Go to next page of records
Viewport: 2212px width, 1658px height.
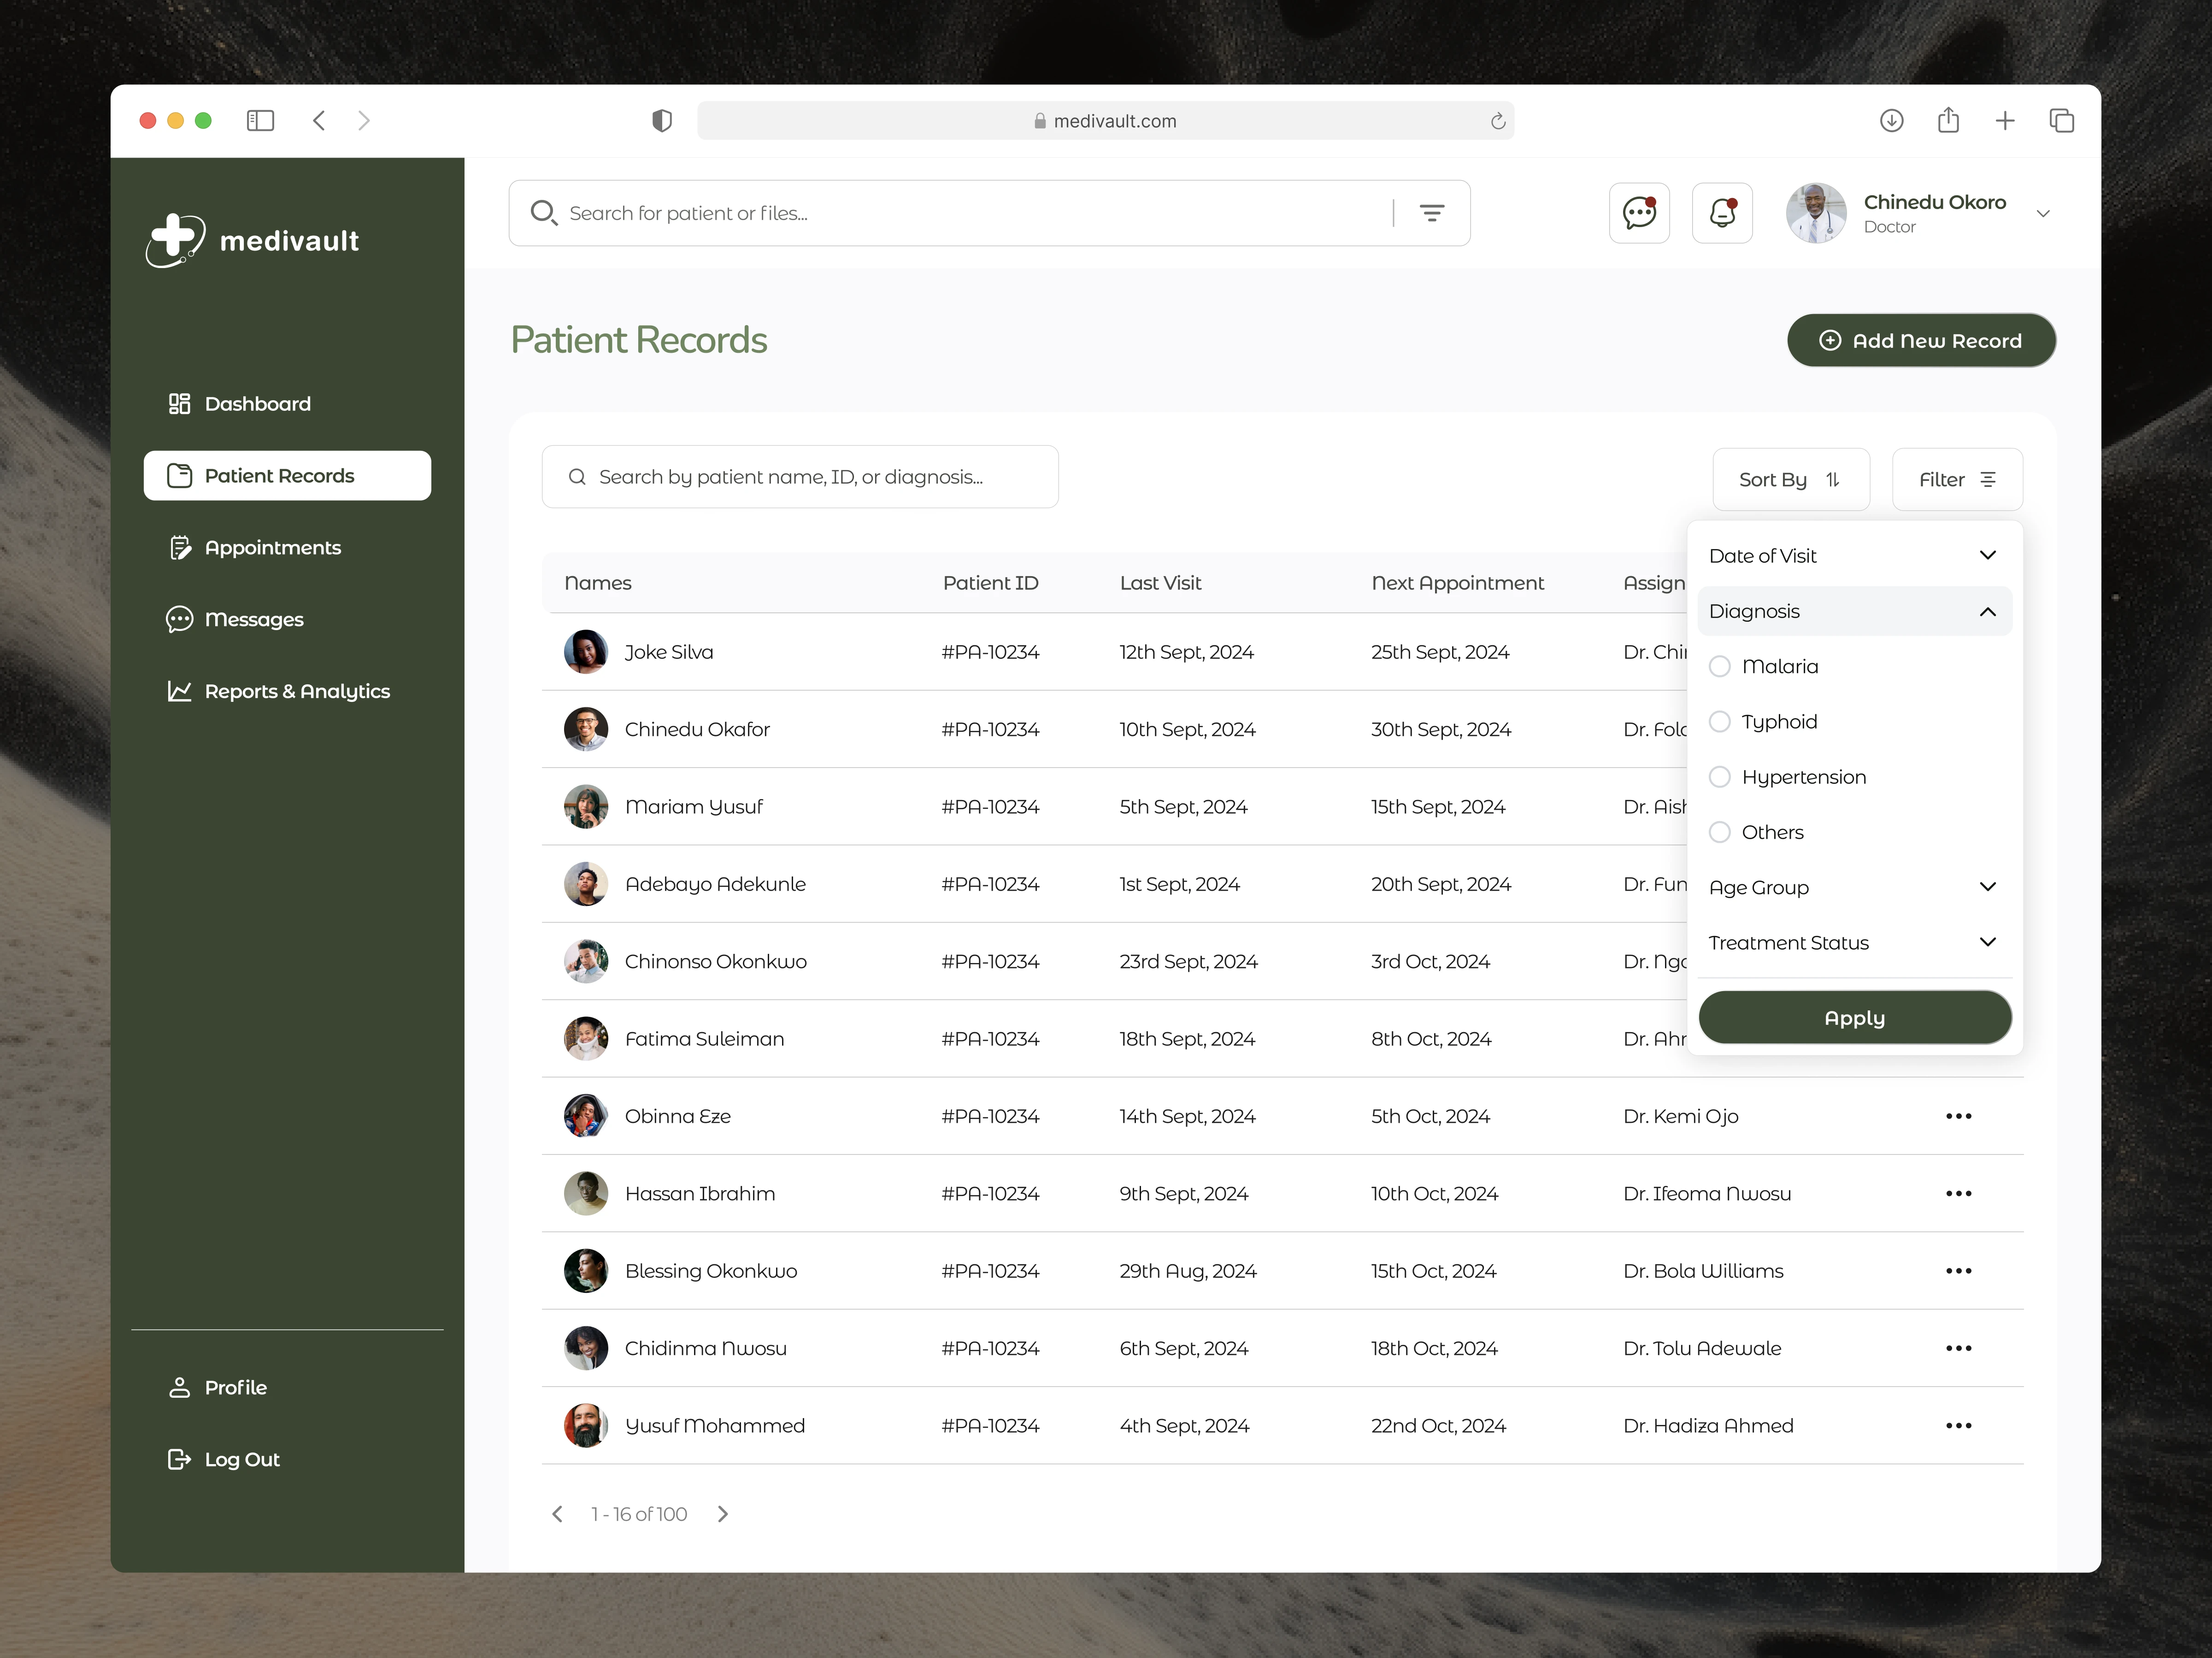(723, 1514)
